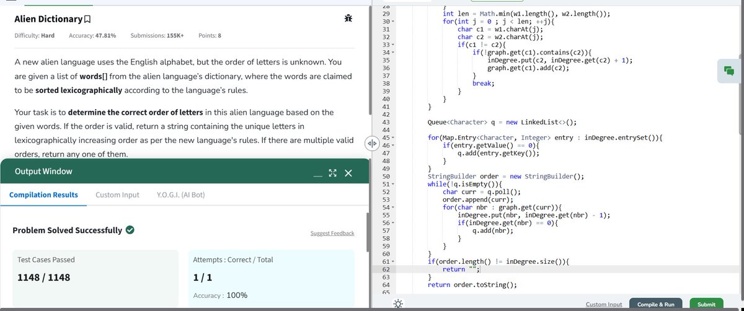Fold the if block at line 46
The height and width of the screenshot is (311, 744).
coord(392,146)
